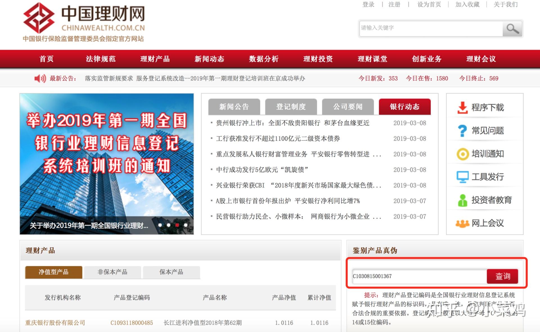The width and height of the screenshot is (540, 332).
Task: Click the China Wealth logo emblem
Action: coord(39,18)
